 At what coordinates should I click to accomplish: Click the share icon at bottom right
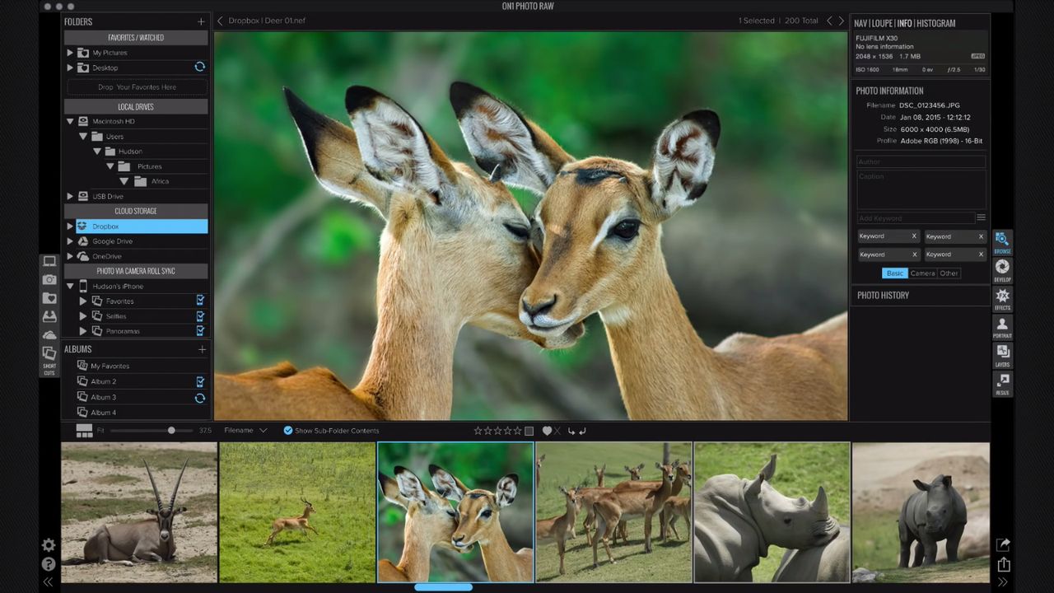point(1003,564)
